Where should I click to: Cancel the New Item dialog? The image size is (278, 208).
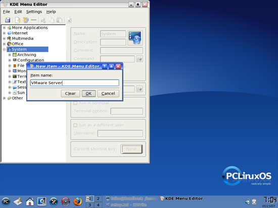point(108,94)
